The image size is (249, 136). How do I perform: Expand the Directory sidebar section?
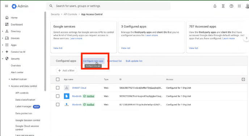point(3,31)
